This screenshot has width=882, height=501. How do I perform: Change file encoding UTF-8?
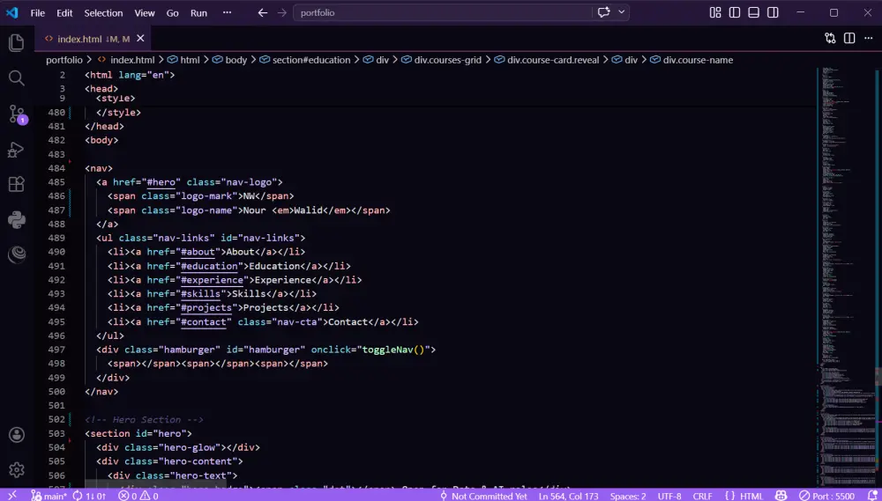(x=669, y=496)
